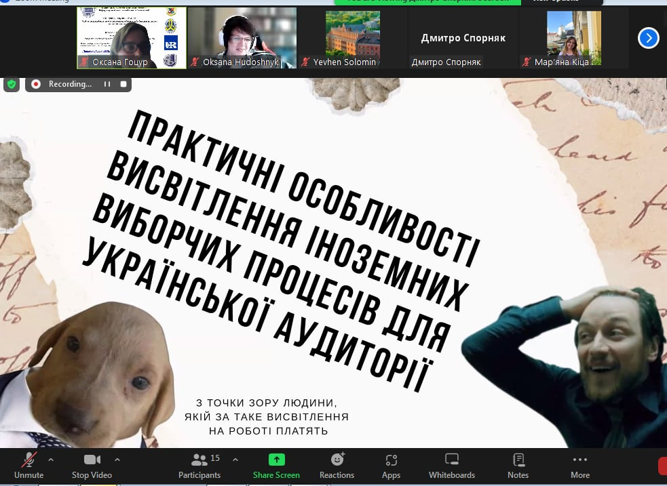Open audio options via Unmute chevron
Screen dimensions: 667x486
[x=50, y=460]
